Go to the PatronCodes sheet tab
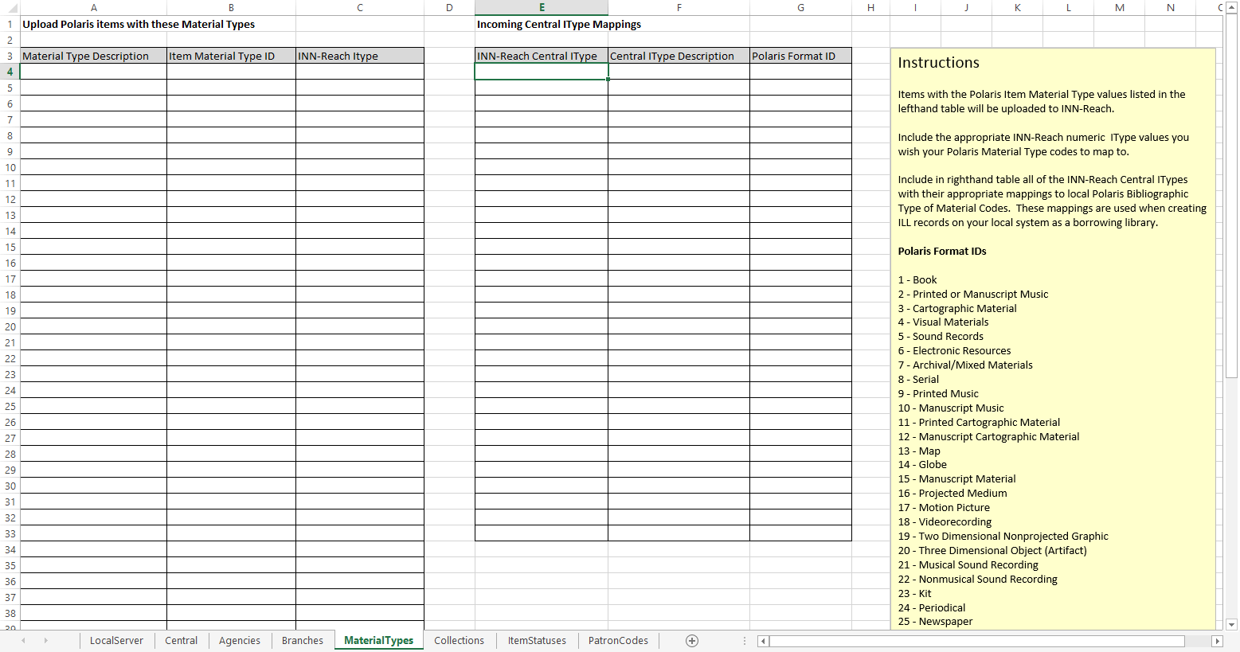This screenshot has height=652, width=1240. pyautogui.click(x=618, y=641)
